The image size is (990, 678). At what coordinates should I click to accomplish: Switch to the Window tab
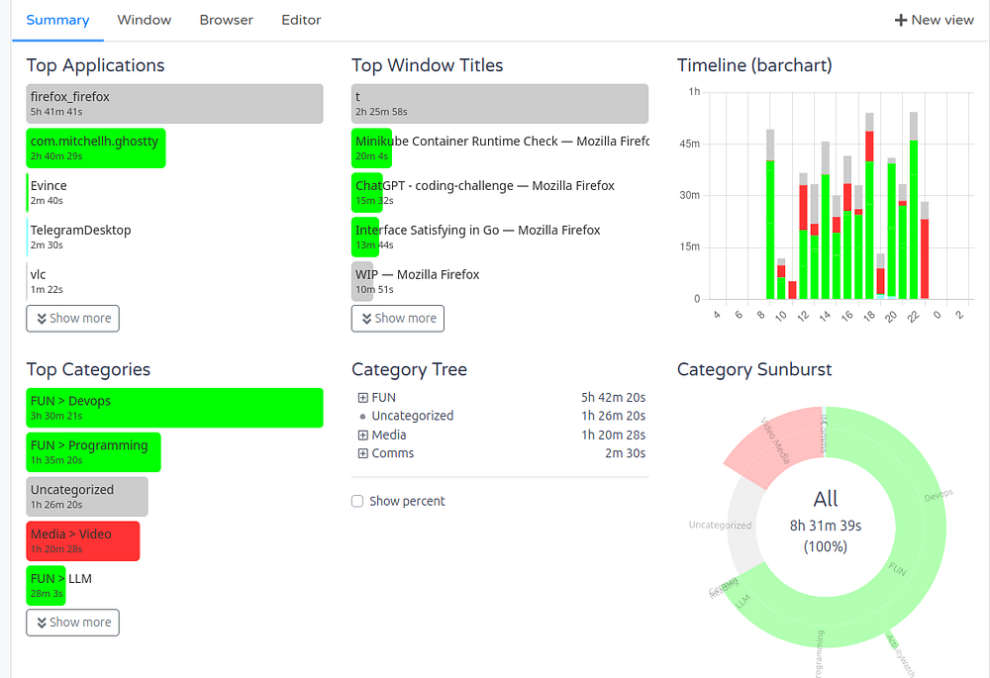[144, 20]
